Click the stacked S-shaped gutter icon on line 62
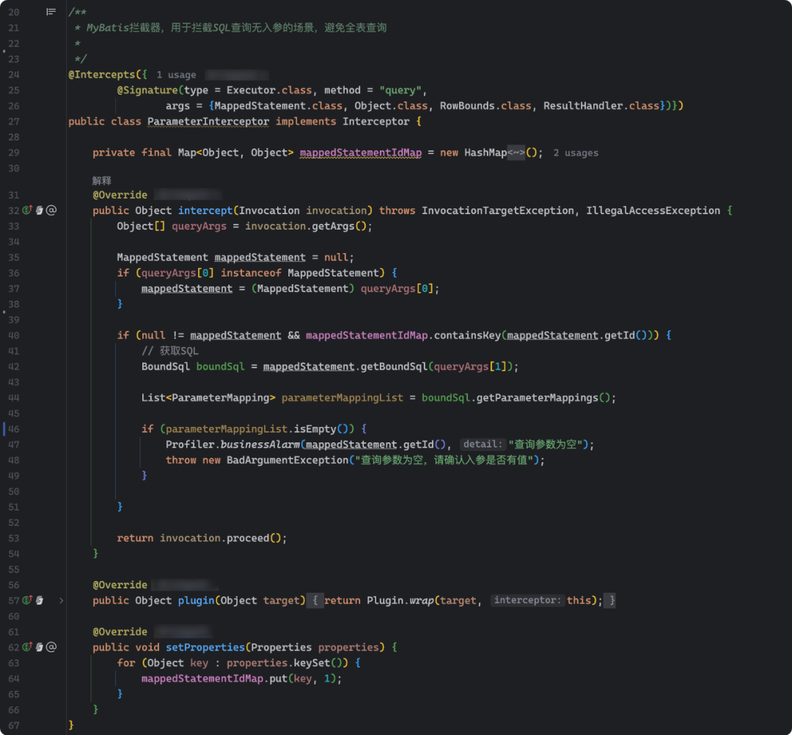 (x=40, y=647)
